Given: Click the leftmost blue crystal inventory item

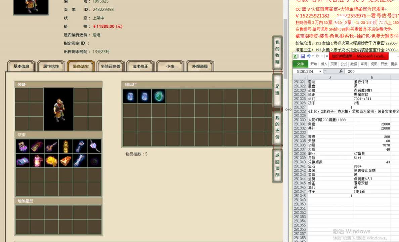Looking at the screenshot, I should click(130, 96).
